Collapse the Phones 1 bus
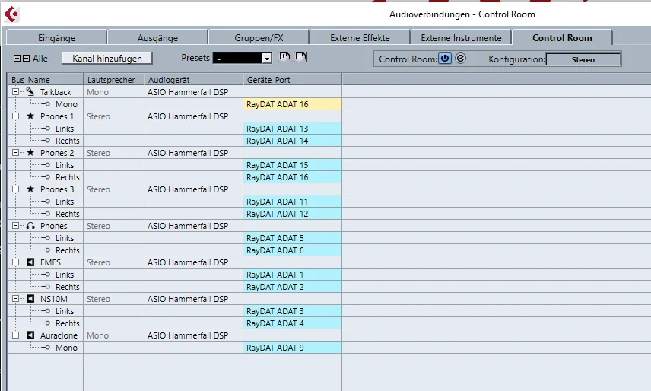The image size is (651, 391). pyautogui.click(x=15, y=116)
